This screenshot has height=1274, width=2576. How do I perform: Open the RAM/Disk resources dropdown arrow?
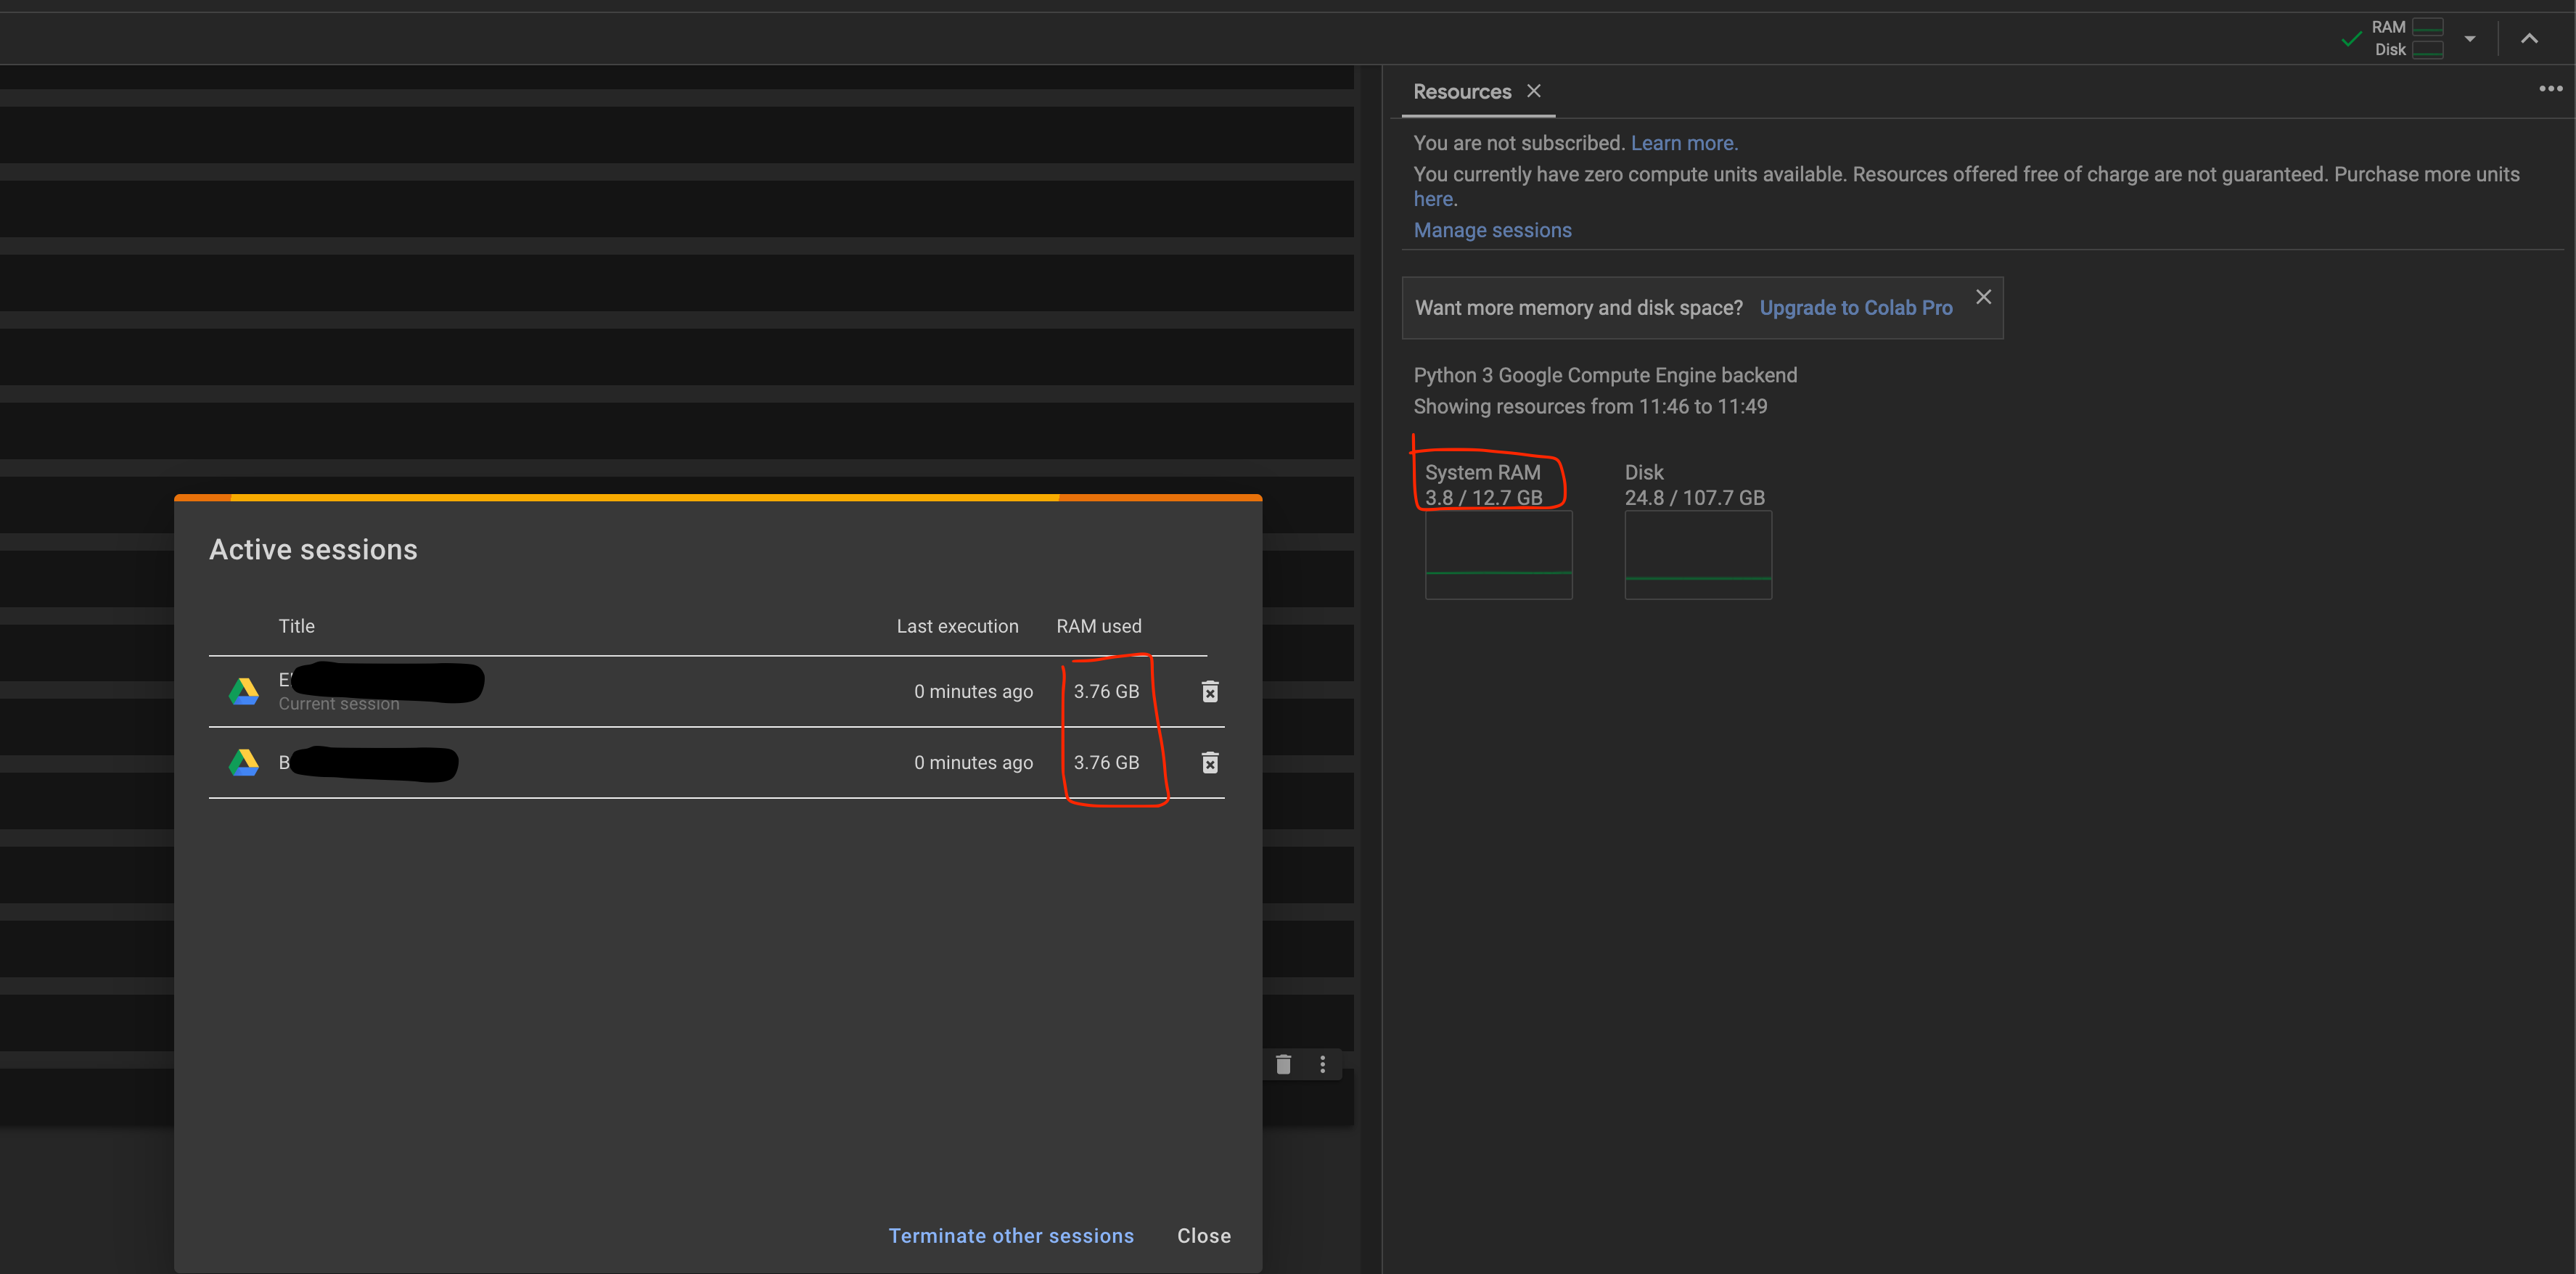(x=2469, y=38)
